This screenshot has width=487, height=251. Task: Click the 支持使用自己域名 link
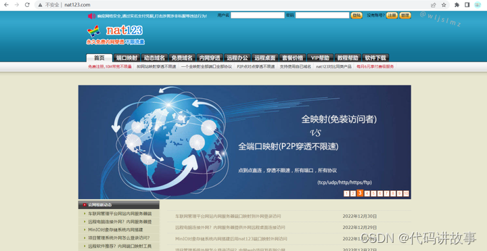(x=296, y=66)
